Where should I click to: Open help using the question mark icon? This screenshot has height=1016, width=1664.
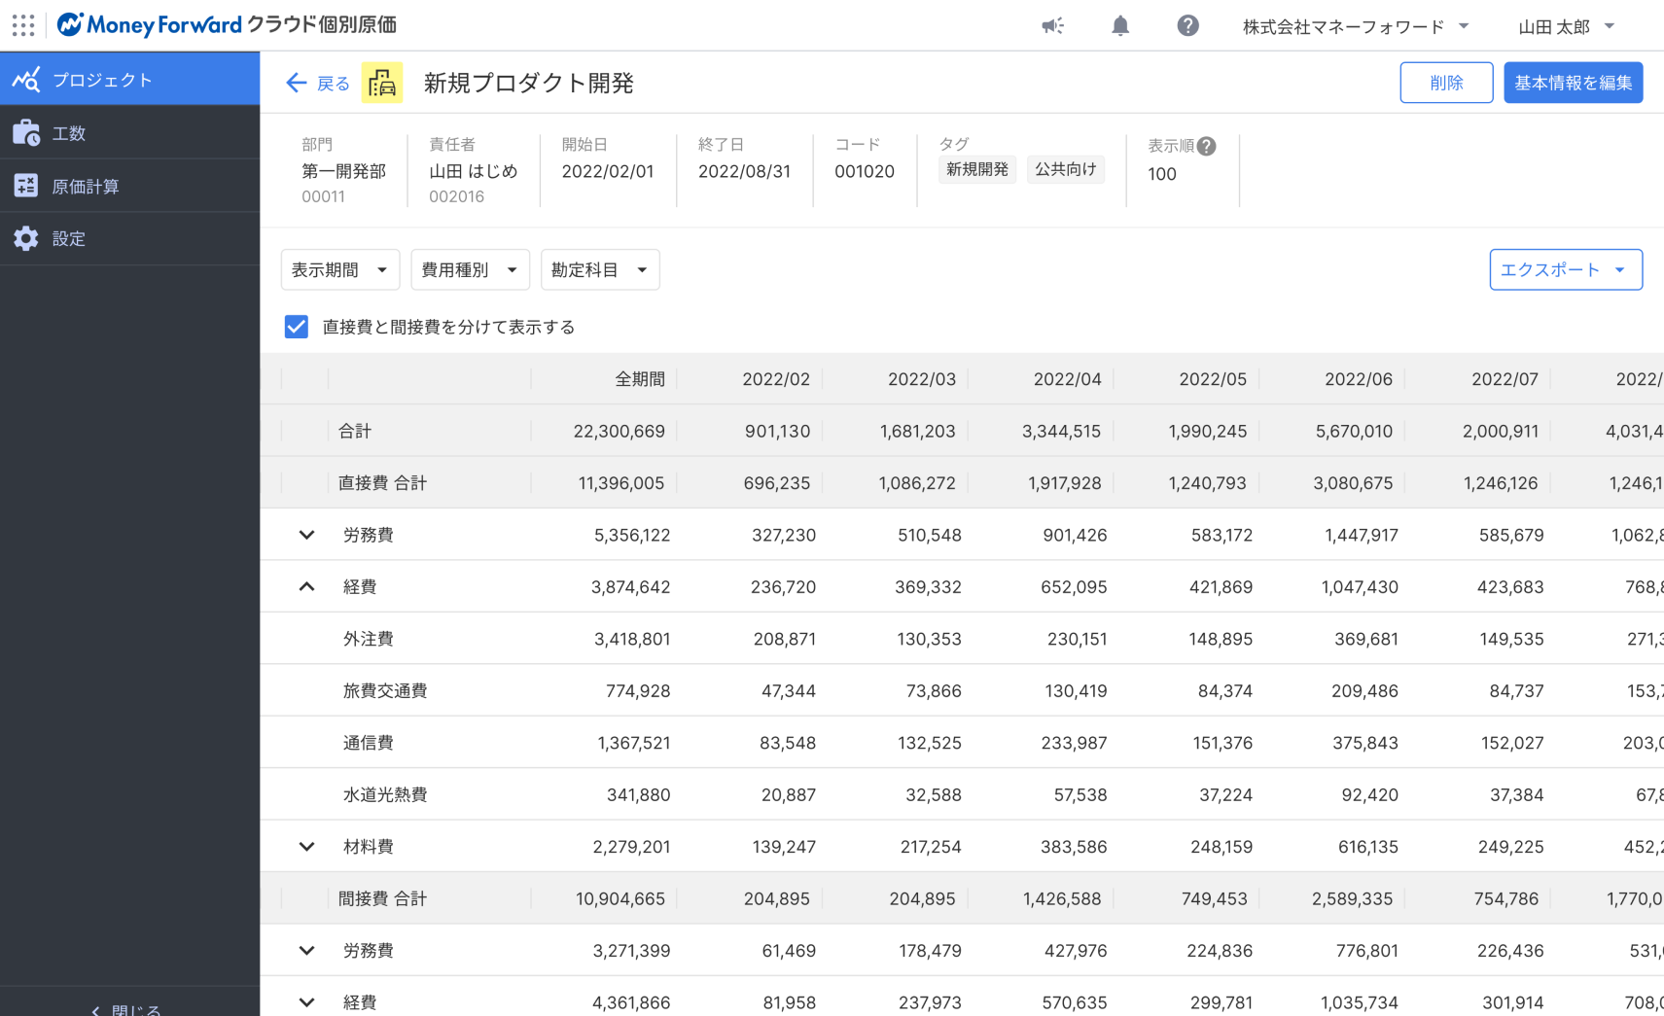coord(1187,25)
